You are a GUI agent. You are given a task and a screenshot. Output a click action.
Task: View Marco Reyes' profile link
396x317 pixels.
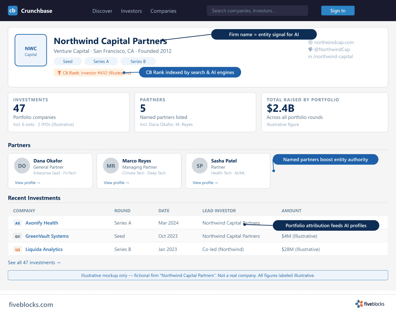point(116,183)
